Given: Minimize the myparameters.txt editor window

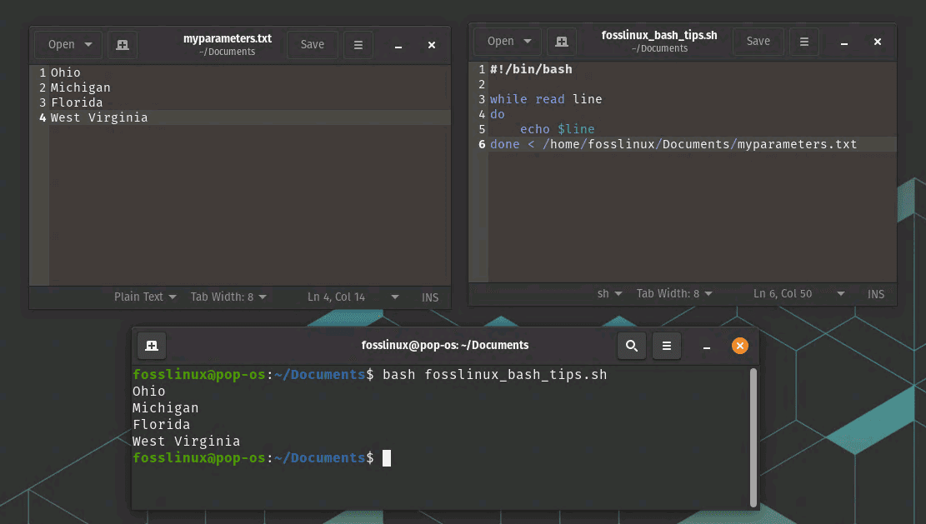Looking at the screenshot, I should tap(398, 46).
